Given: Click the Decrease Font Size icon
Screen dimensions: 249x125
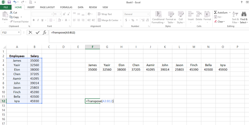Looking at the screenshot, I should [69, 14].
